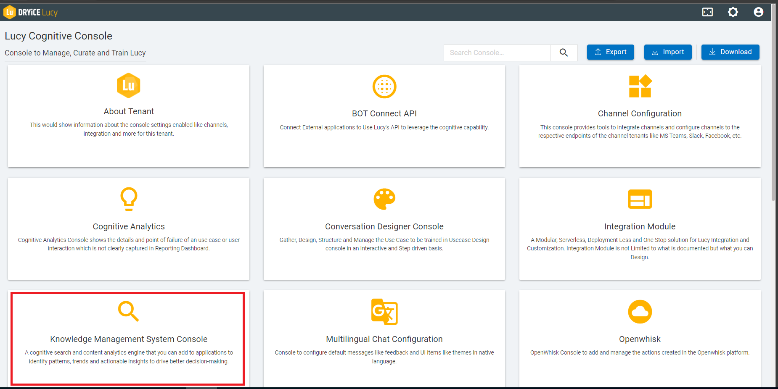
Task: Click the 'Connect External applications' description text
Action: 384,127
